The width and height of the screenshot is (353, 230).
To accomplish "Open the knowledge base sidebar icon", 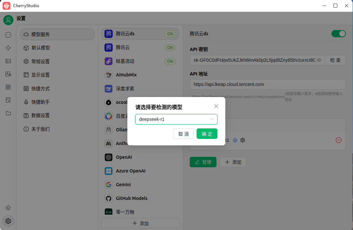I will click(8, 100).
